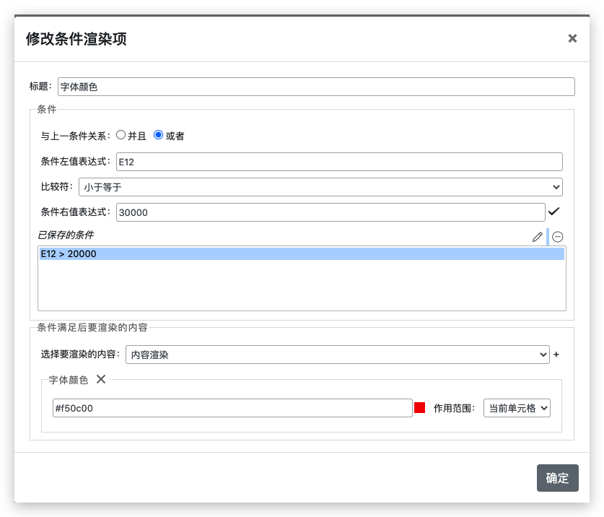
Task: Confirm condition with the checkmark icon
Action: 554,212
